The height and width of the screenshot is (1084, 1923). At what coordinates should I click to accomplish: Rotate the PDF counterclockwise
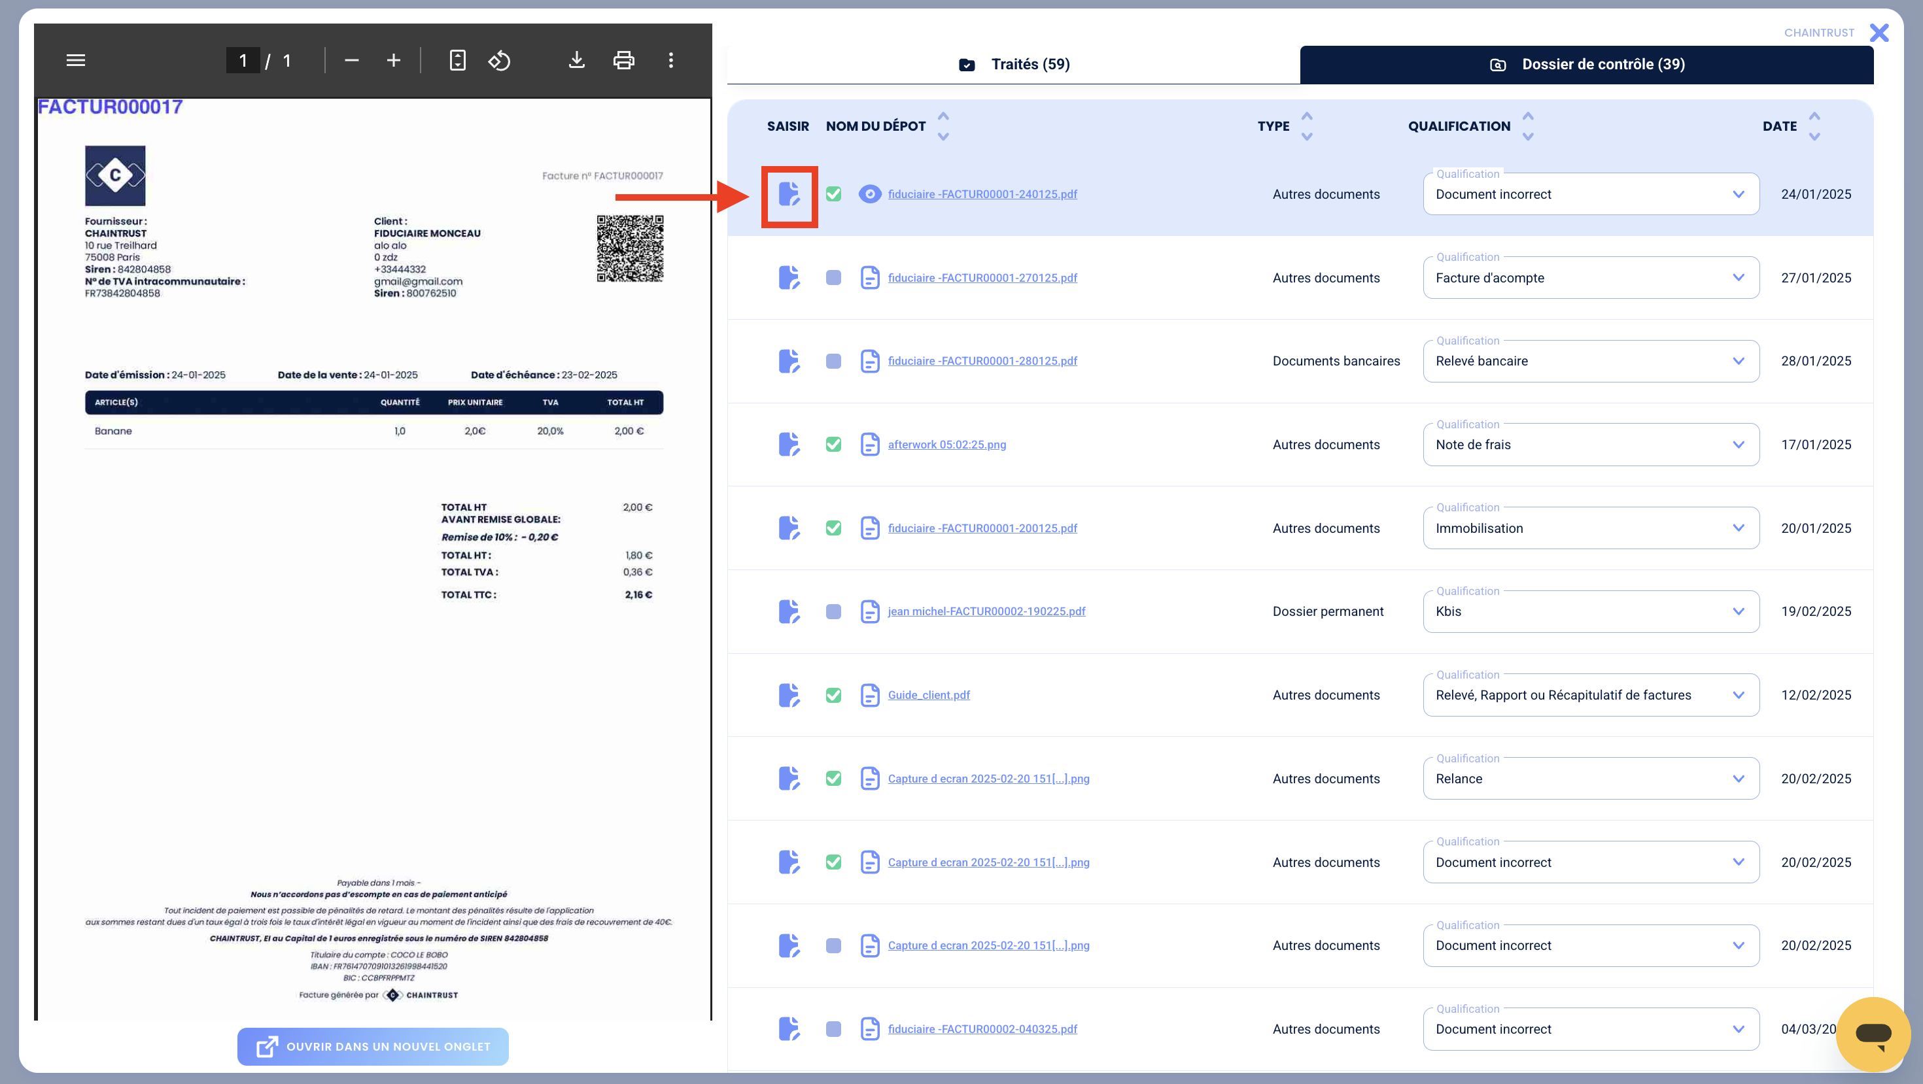(x=500, y=60)
